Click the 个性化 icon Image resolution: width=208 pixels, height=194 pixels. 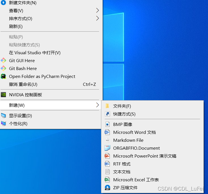(3, 124)
